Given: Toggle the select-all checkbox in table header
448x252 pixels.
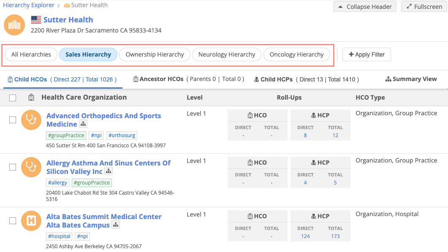Looking at the screenshot, I should click(13, 98).
